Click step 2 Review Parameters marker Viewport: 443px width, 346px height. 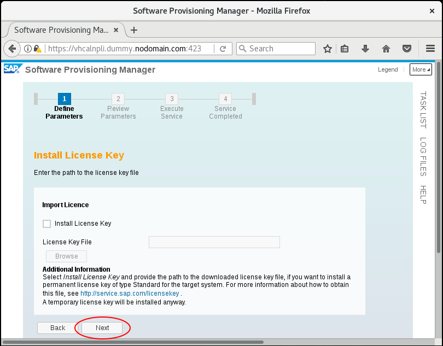click(x=118, y=99)
